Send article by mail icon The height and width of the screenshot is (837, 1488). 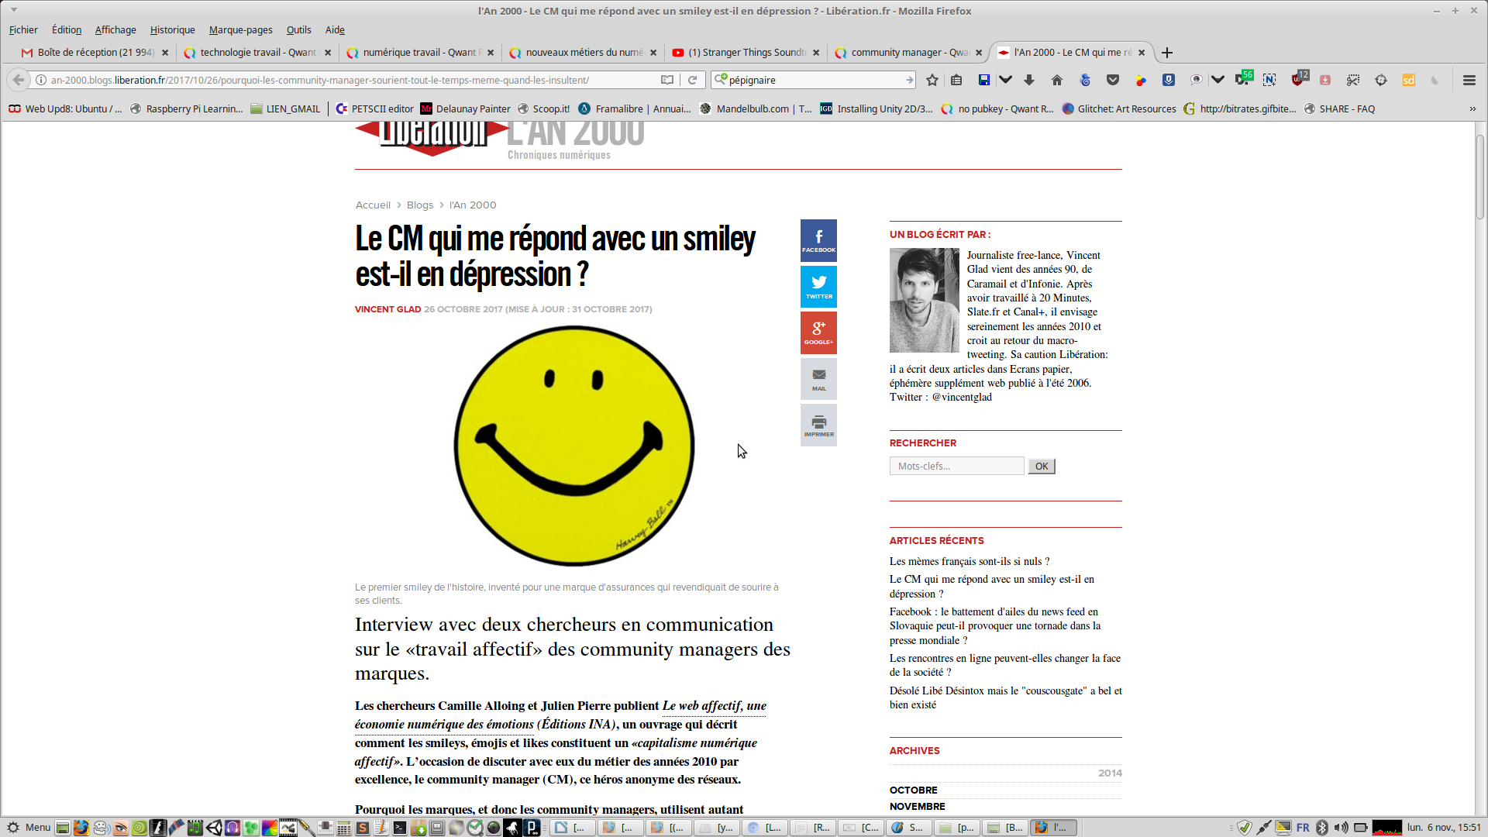tap(818, 379)
